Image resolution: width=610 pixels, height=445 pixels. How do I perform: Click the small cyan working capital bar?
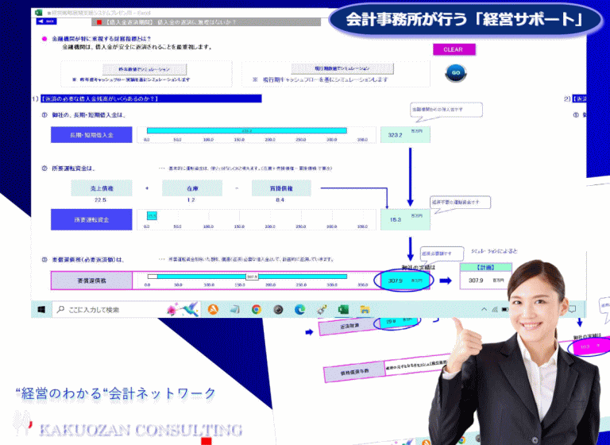(152, 215)
